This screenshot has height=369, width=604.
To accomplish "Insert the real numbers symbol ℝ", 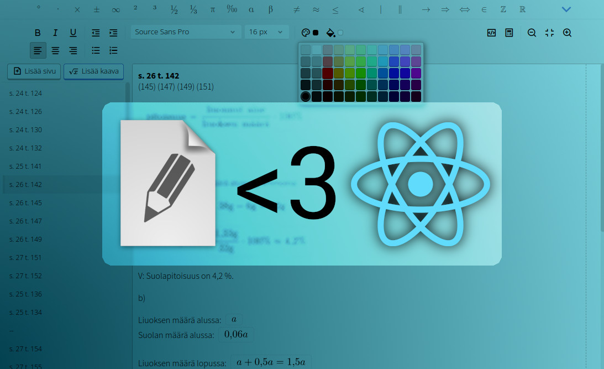I will click(x=522, y=9).
